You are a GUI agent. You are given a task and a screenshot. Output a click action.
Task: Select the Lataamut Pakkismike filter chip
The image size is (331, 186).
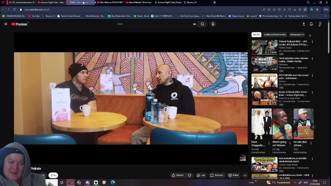[275, 35]
